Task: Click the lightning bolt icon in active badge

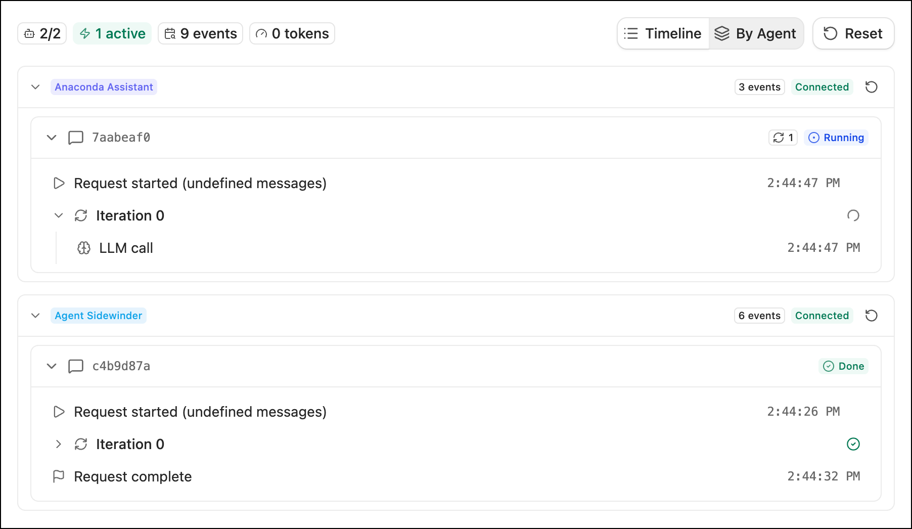Action: 85,33
